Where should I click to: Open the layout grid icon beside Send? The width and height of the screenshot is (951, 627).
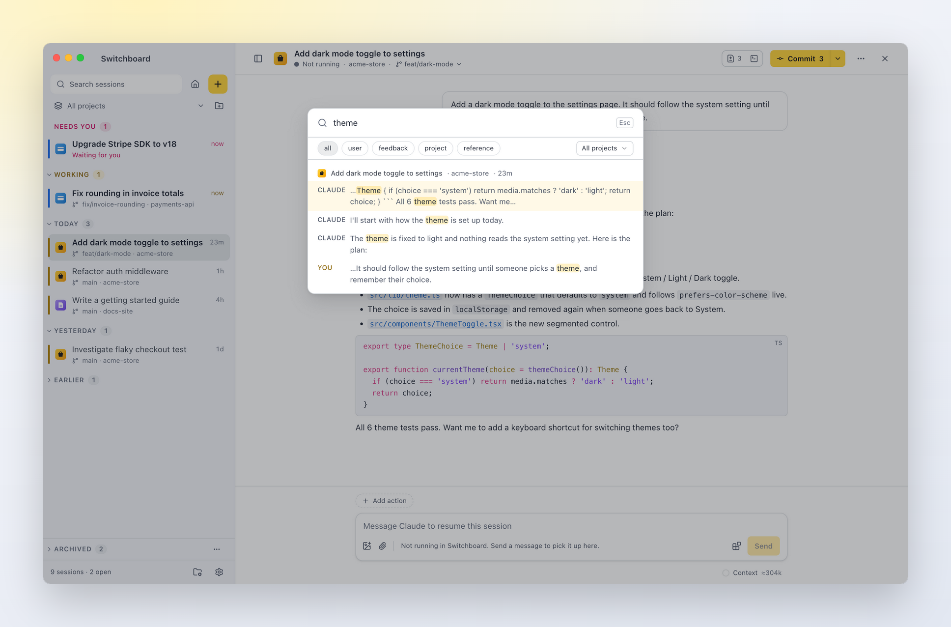[736, 546]
